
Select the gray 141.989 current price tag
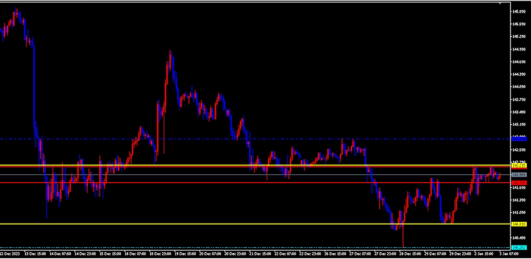[x=519, y=175]
